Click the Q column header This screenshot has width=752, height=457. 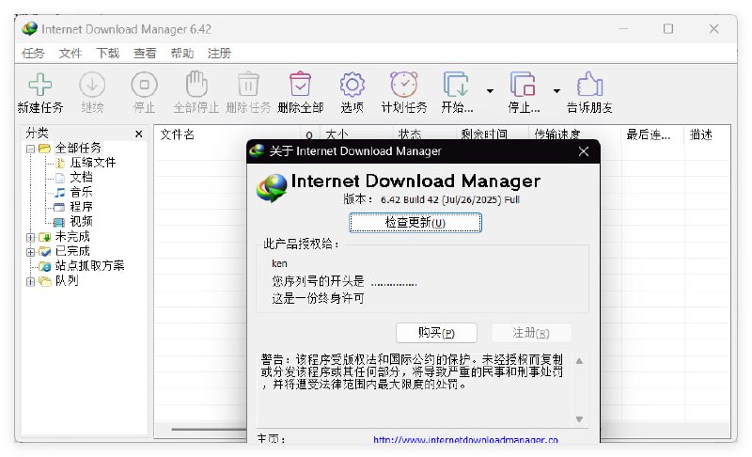pos(309,134)
